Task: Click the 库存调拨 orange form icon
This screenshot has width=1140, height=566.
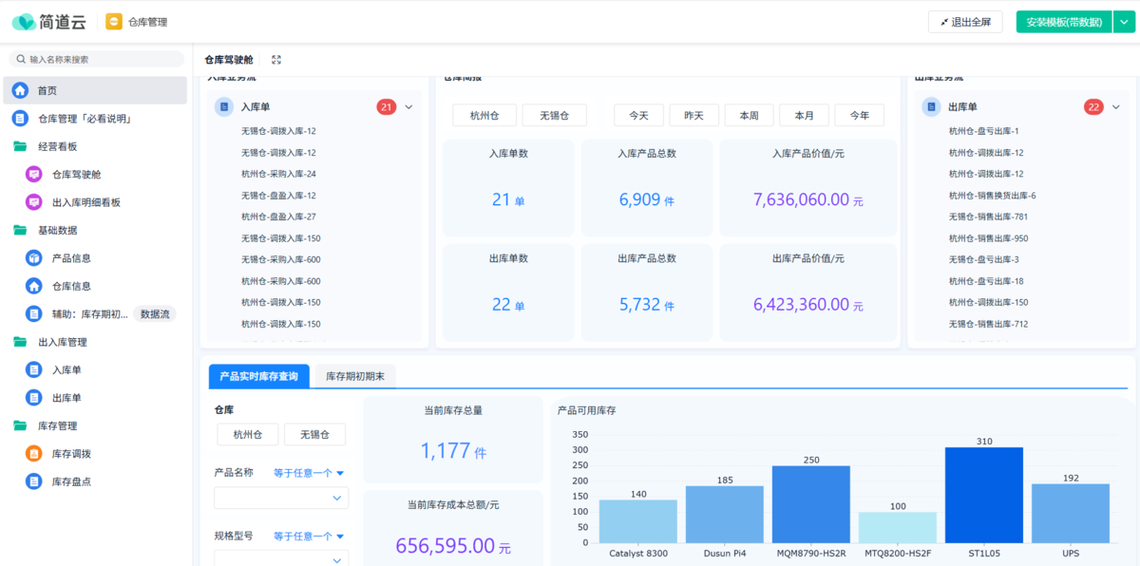Action: click(33, 454)
